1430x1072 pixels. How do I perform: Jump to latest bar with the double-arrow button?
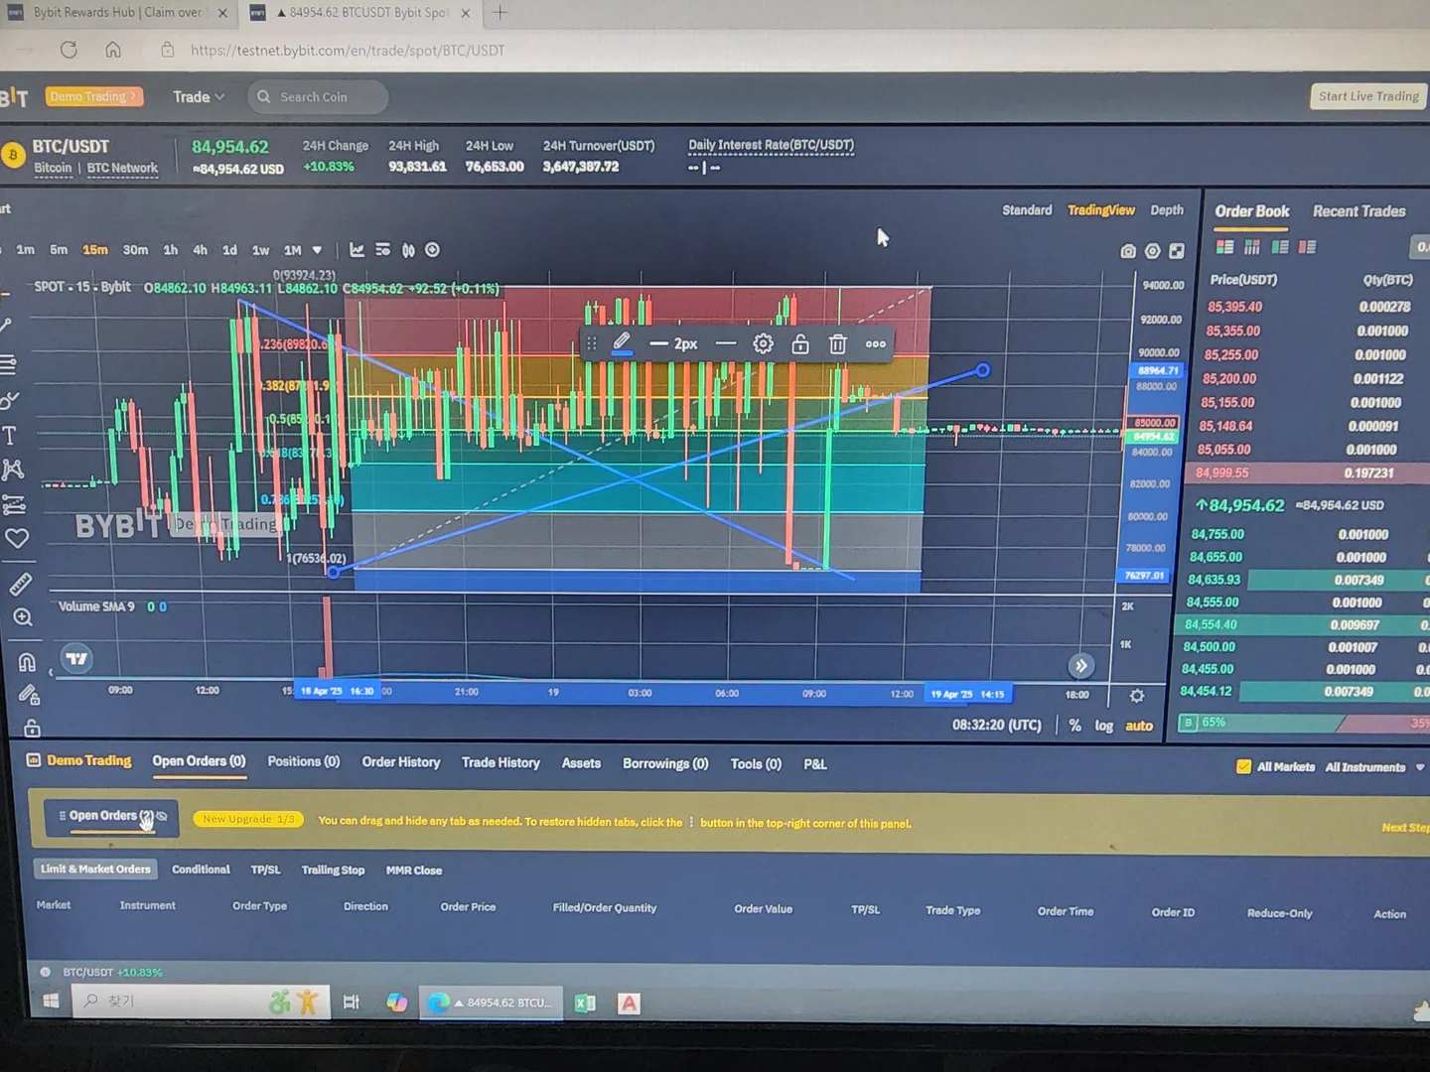coord(1081,666)
